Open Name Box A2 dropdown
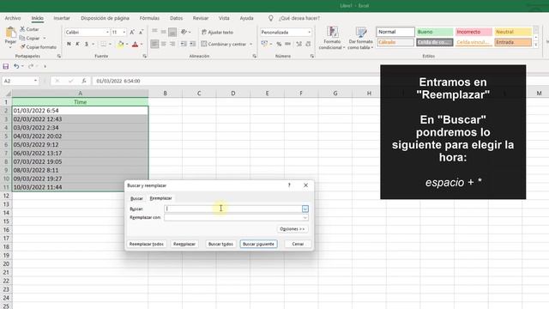 coord(35,81)
